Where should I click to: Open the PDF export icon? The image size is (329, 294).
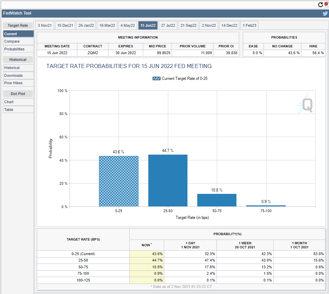pyautogui.click(x=326, y=5)
